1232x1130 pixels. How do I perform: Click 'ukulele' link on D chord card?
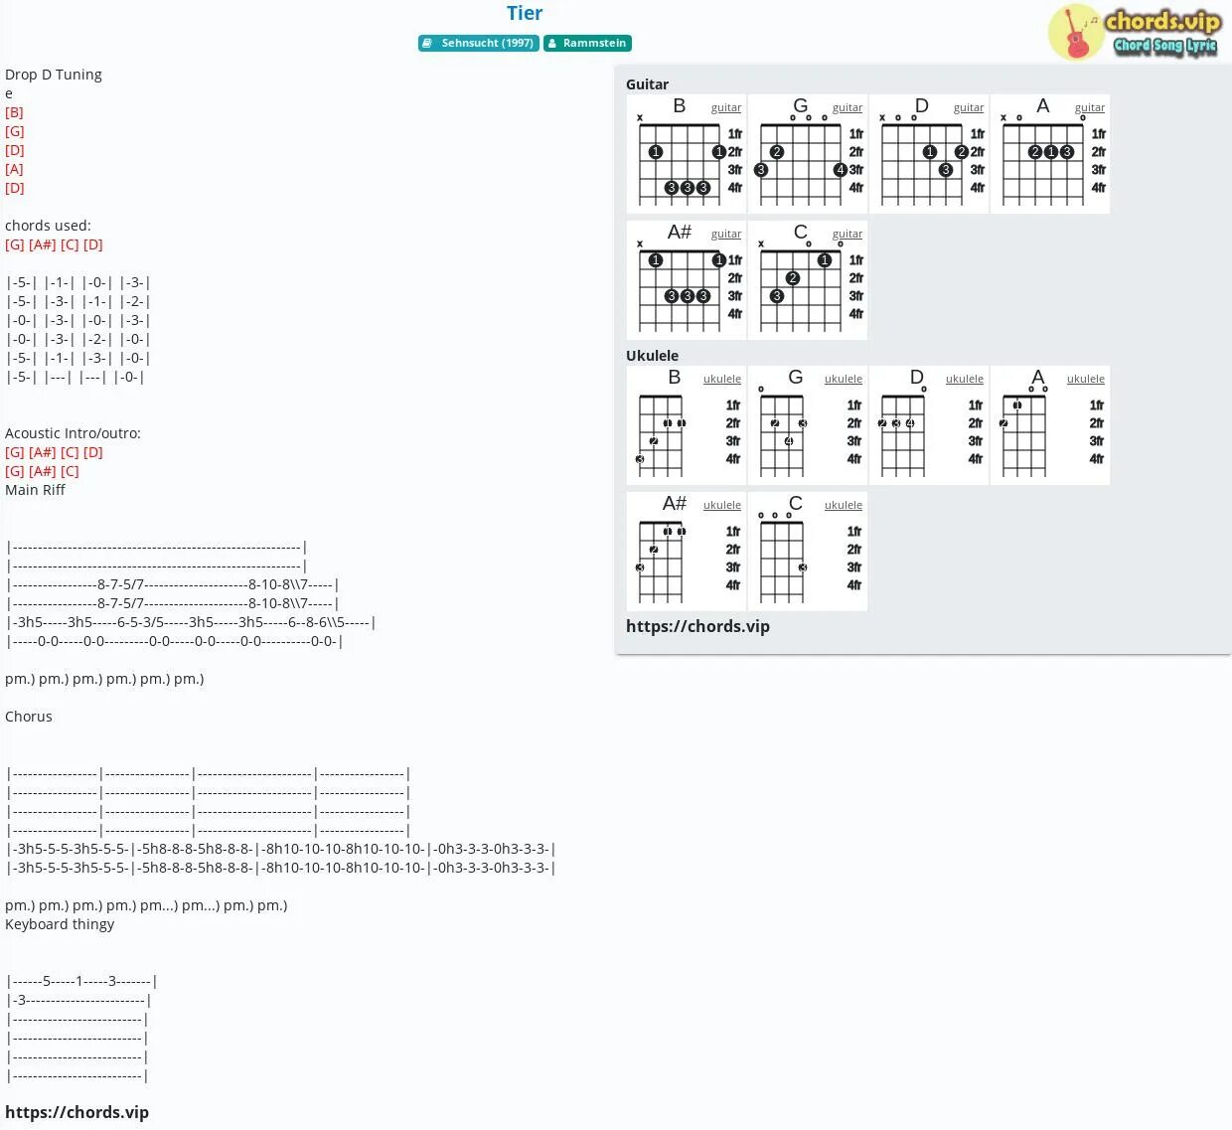tap(965, 379)
